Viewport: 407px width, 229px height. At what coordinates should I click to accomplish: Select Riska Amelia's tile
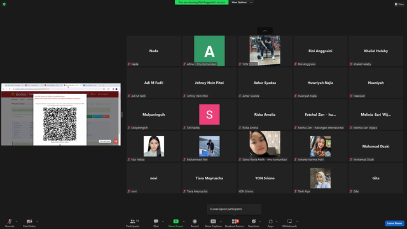265,114
